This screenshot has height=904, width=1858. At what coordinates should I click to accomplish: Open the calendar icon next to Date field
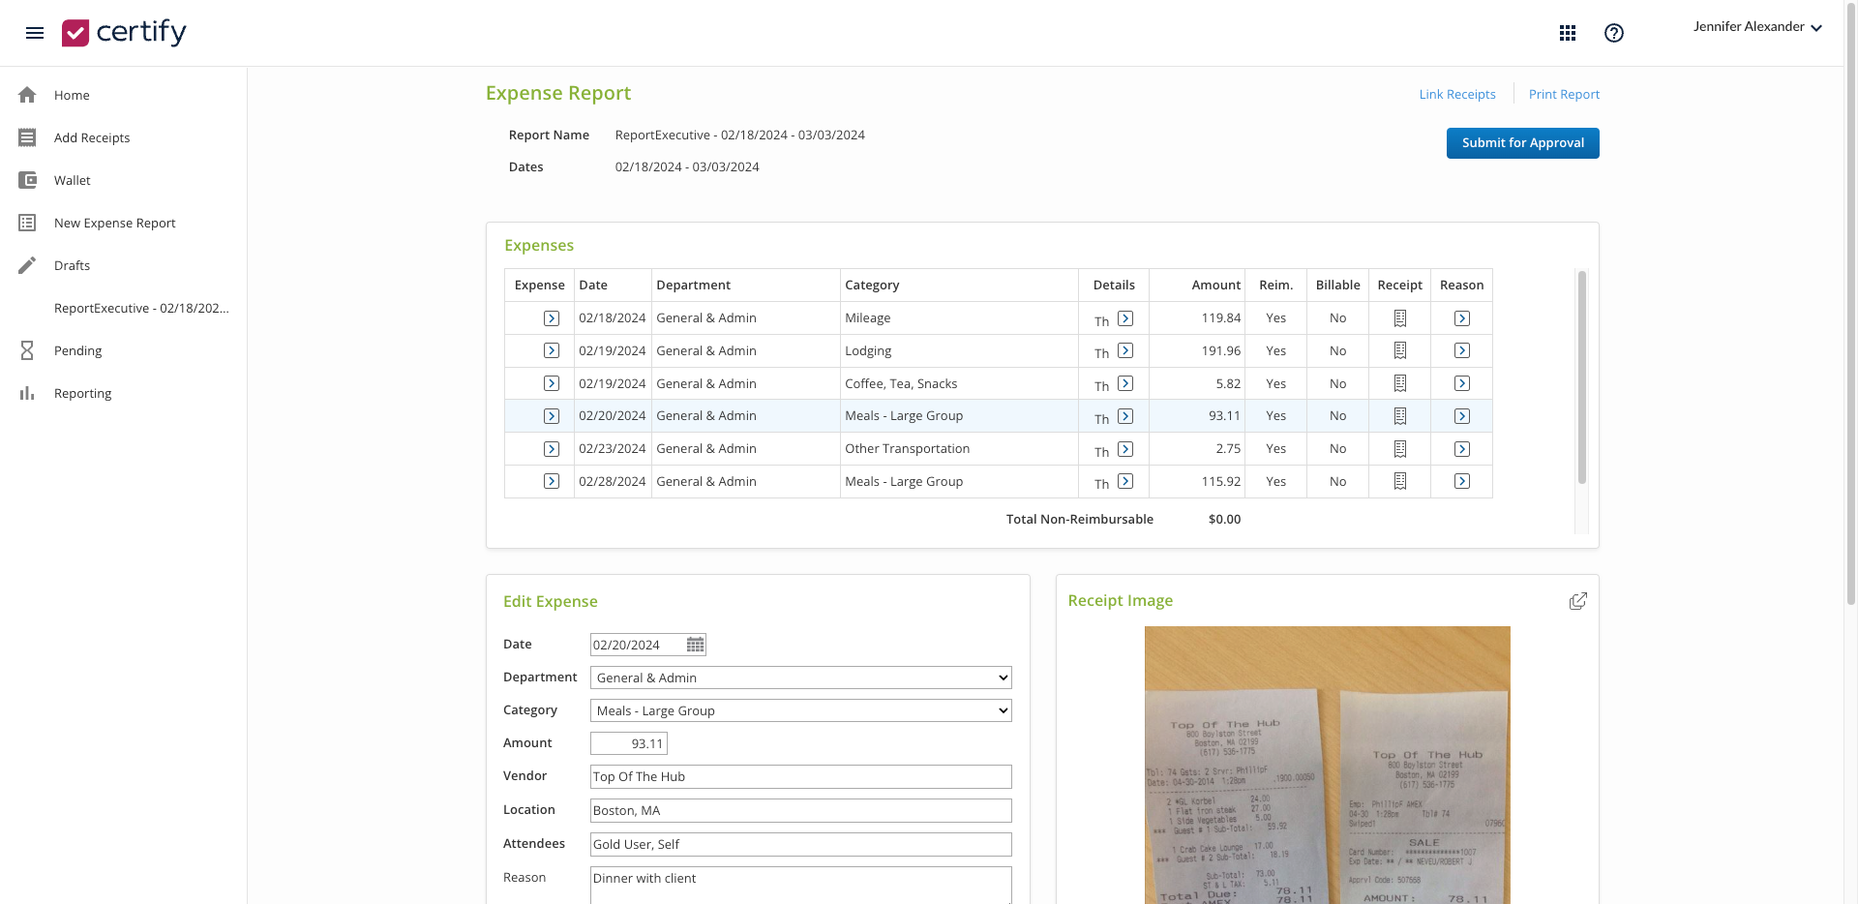pyautogui.click(x=695, y=644)
